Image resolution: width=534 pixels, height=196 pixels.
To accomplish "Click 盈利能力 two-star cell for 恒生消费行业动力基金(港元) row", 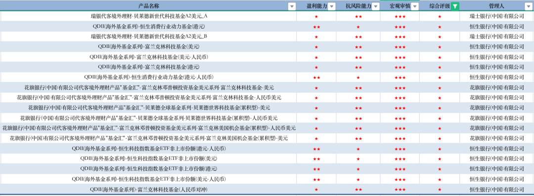I will (316, 27).
